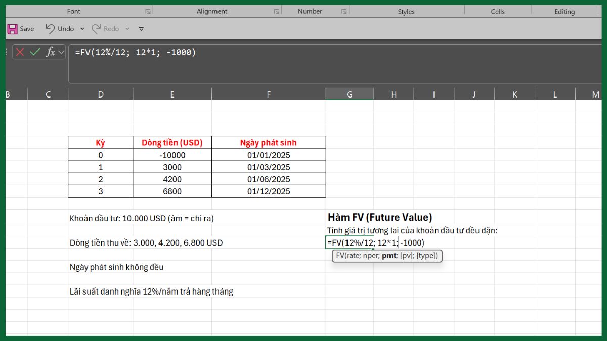Screen dimensions: 607x341
Task: Click the green checkmark to confirm the formula
Action: (x=34, y=52)
